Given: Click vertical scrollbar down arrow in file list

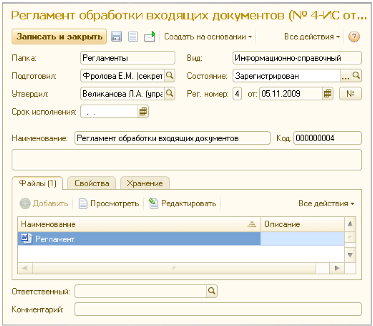Looking at the screenshot, I should (350, 255).
